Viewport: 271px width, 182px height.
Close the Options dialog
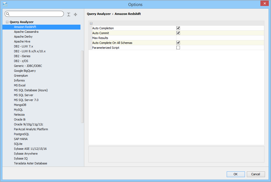[264, 3]
